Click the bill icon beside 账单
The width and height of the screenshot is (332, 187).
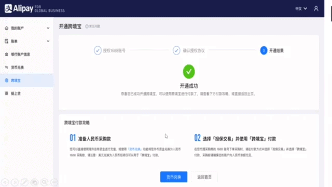pos(7,41)
